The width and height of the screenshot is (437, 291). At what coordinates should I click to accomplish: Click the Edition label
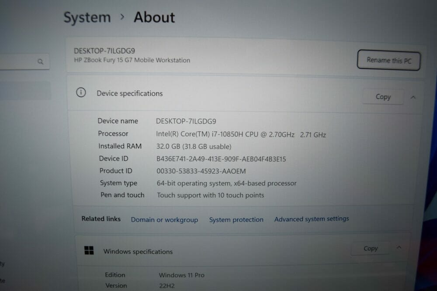115,275
